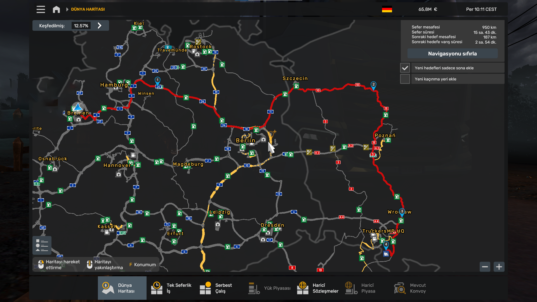Screen dimensions: 537x302
Task: Click the ferry icon at Travemünde
Action: pyautogui.click(x=168, y=47)
